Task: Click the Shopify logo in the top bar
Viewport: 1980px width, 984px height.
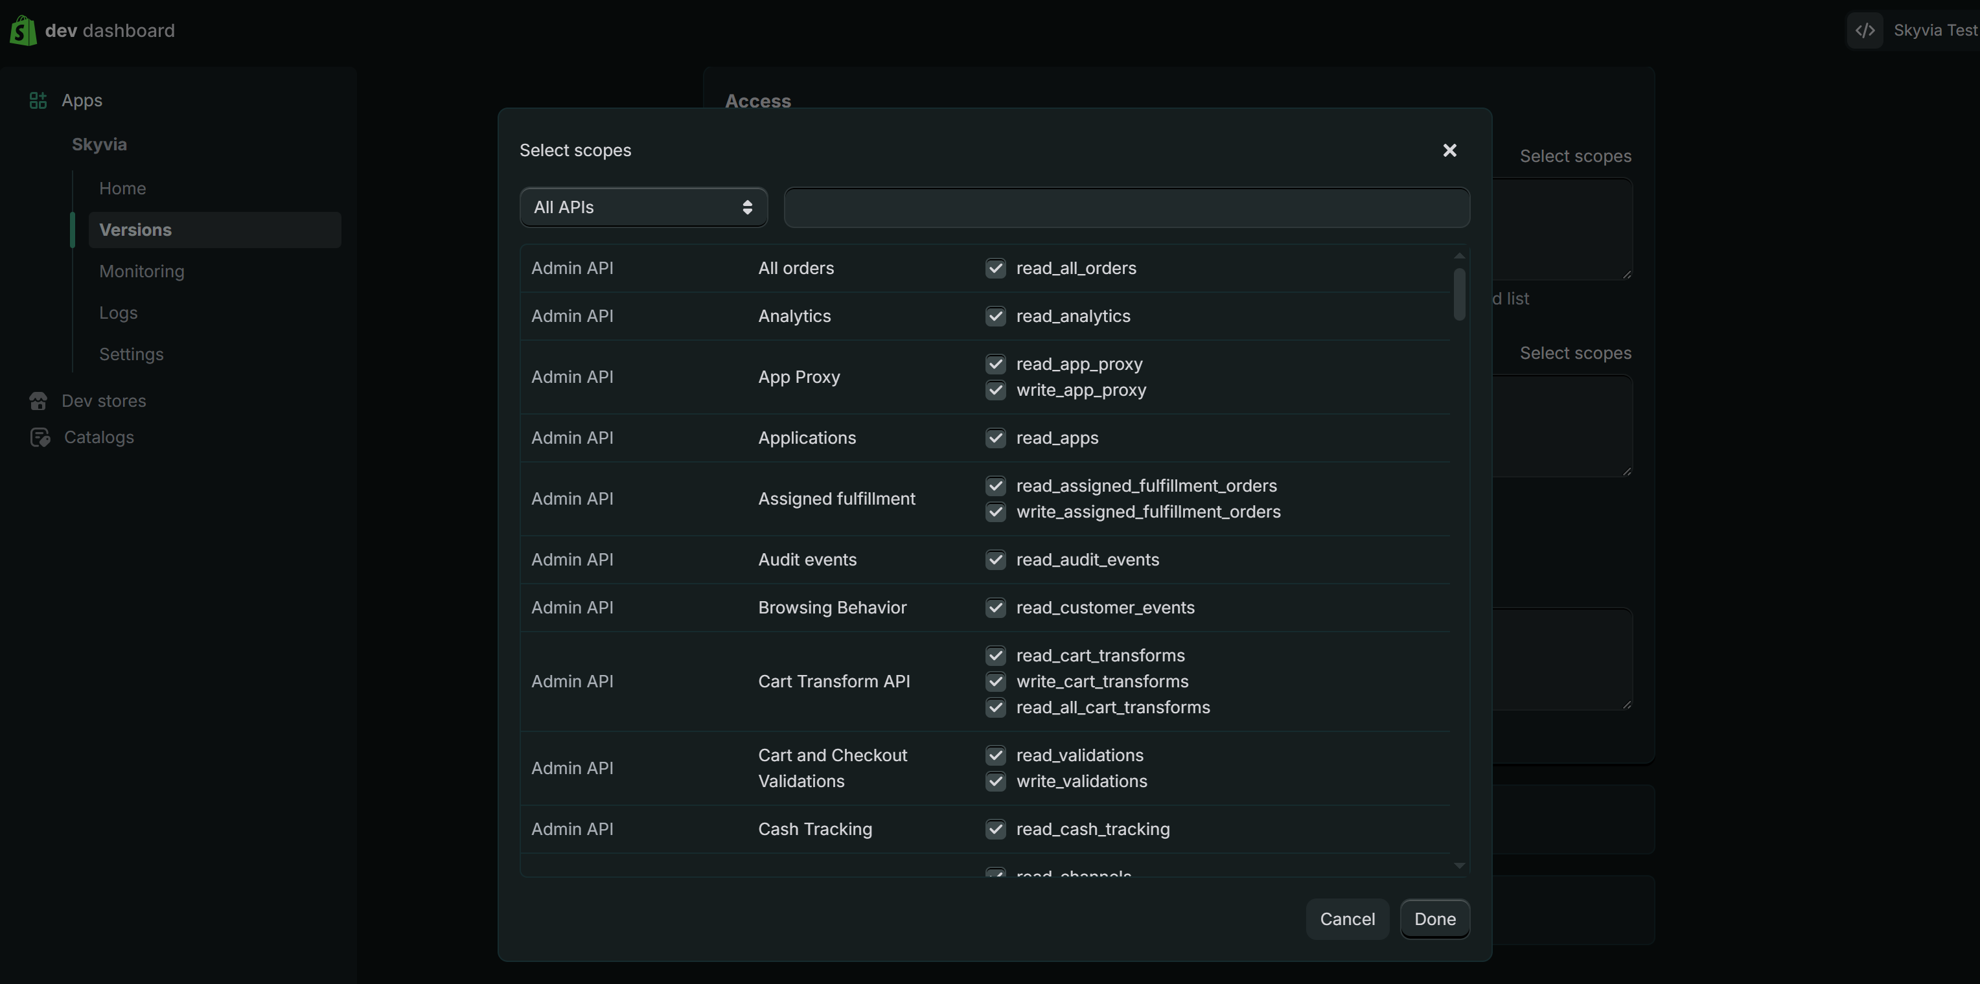Action: 21,30
